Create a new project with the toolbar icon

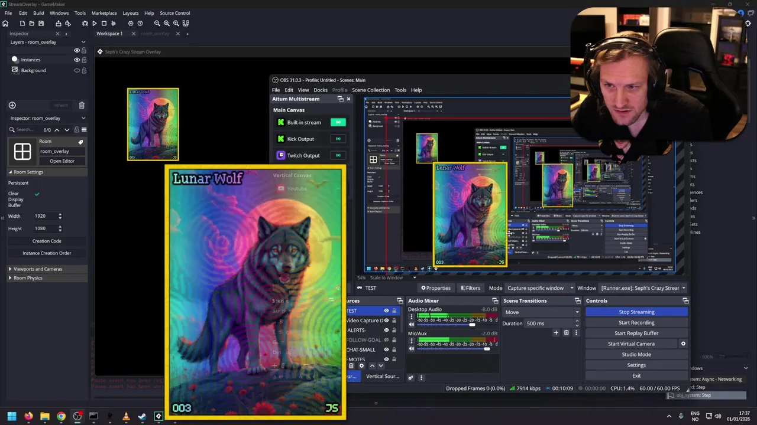pyautogui.click(x=22, y=23)
